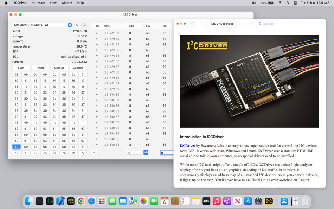Screen dimensions: 334x209
Task: Toggle the SDA pull-up 4.7 kΩ dropdown arrow
Action: coord(86,51)
